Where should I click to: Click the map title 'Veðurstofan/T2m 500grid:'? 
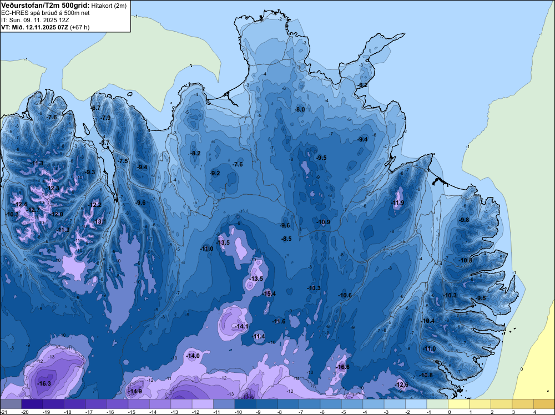pos(46,6)
